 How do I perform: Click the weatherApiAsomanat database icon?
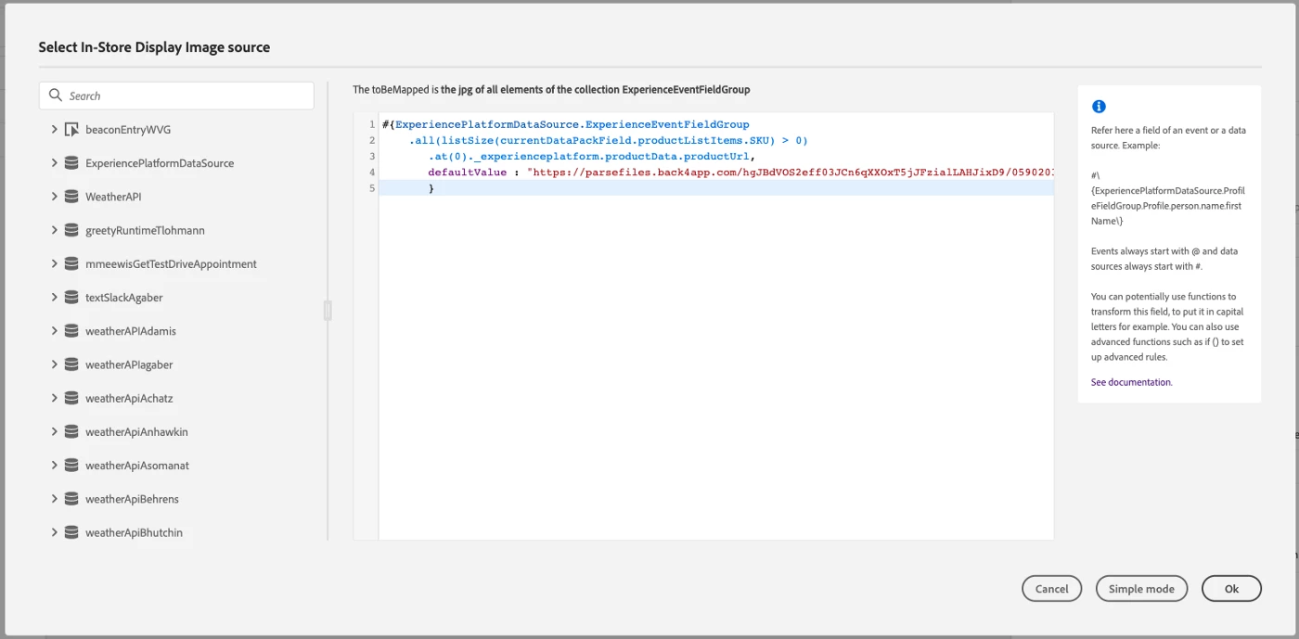(71, 466)
